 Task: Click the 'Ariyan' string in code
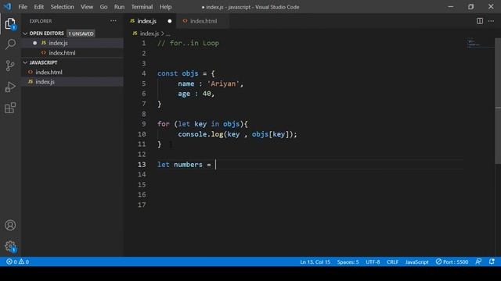(x=223, y=84)
